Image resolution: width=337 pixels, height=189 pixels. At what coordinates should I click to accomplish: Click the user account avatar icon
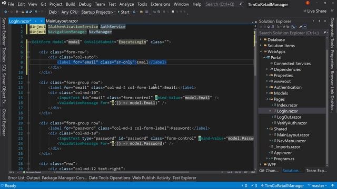[x=308, y=3]
